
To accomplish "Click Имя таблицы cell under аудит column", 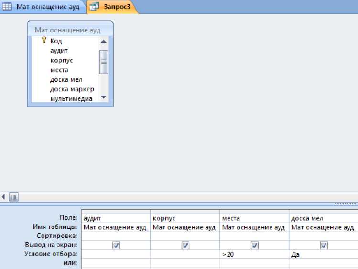I will 116,227.
